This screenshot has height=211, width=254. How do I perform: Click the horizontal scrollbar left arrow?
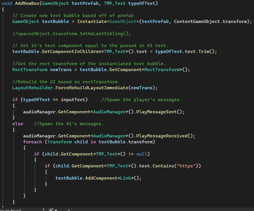coord(69,210)
